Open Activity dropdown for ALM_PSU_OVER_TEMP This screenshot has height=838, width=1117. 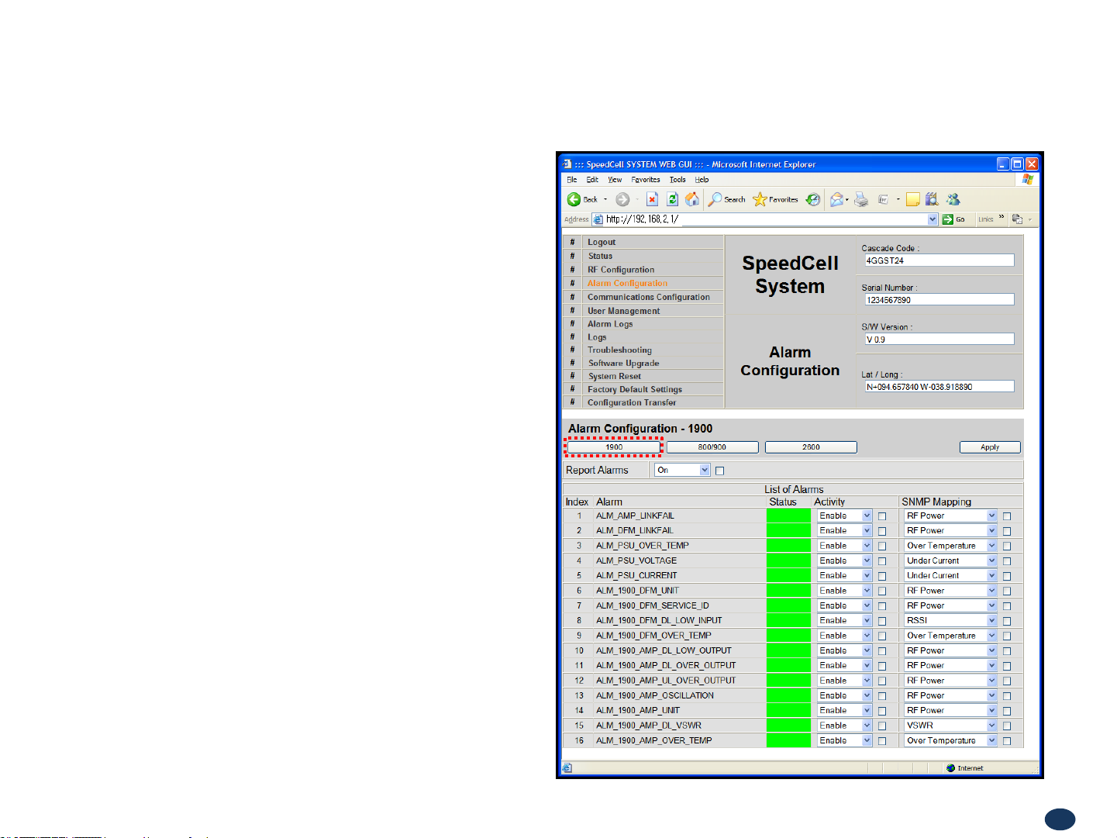[x=845, y=546]
